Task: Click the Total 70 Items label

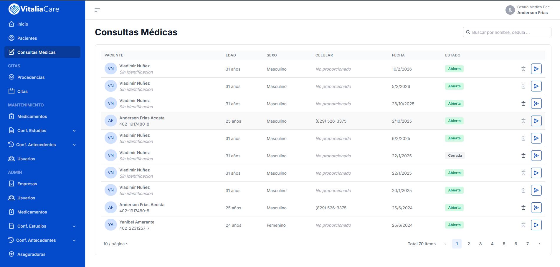Action: 422,244
